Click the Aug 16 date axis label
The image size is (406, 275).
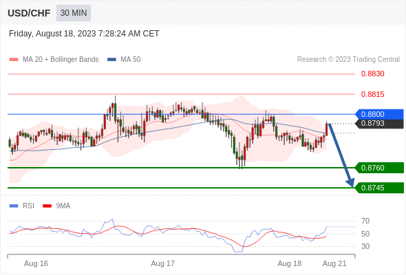tap(36, 263)
